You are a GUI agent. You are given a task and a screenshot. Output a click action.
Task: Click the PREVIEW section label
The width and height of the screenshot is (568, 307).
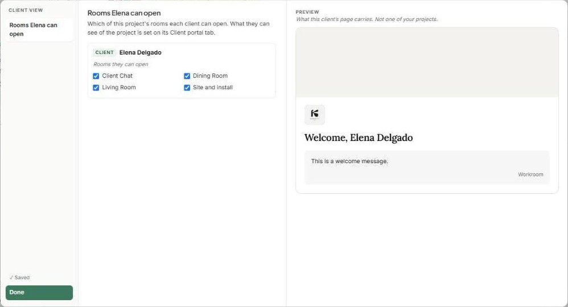pos(307,12)
